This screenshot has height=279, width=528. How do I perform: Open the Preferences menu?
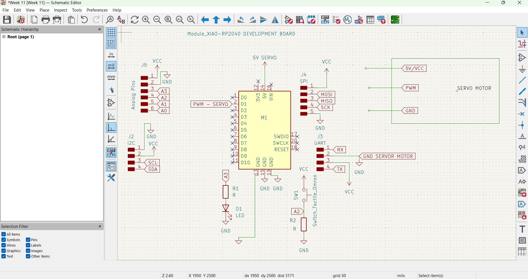pos(97,10)
